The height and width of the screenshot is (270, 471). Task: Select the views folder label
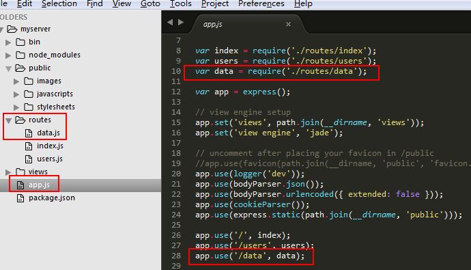(x=38, y=172)
